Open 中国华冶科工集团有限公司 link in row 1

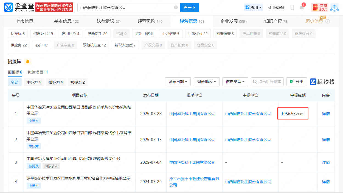[192, 114]
